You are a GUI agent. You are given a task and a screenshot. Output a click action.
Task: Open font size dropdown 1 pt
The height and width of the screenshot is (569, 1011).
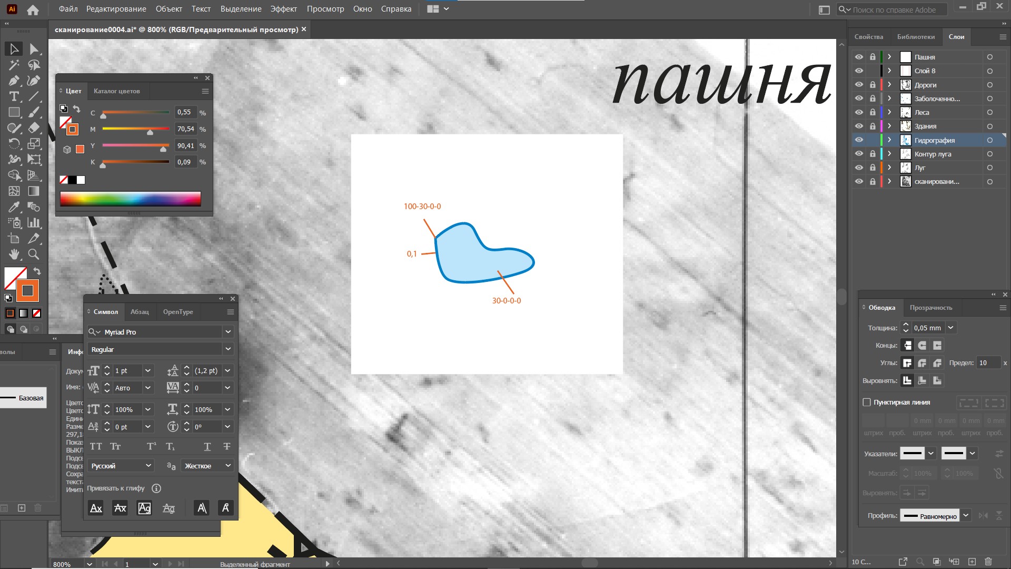148,371
